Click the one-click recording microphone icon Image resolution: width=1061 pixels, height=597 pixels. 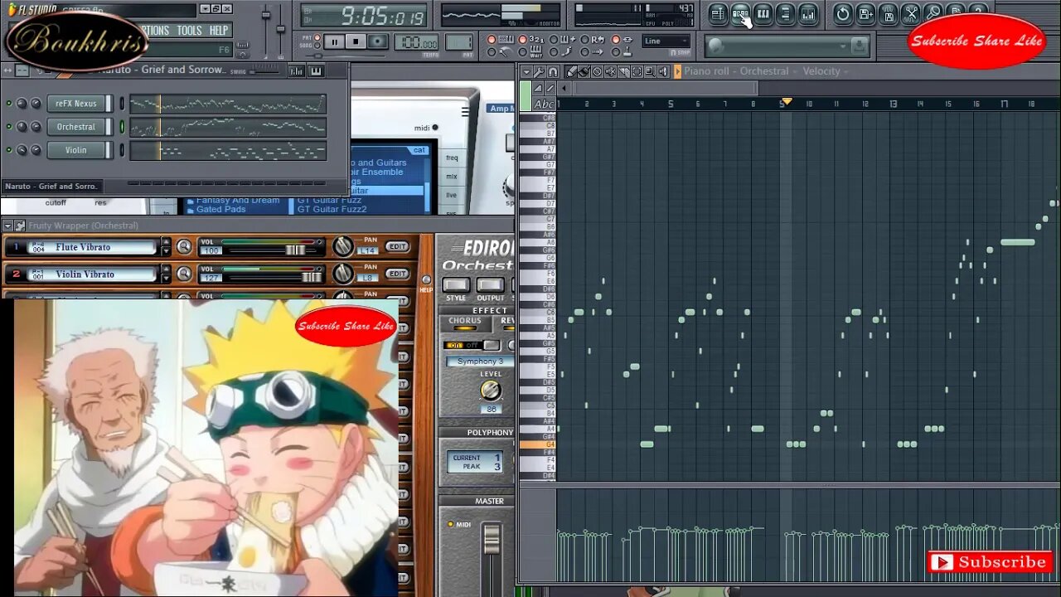pos(933,13)
